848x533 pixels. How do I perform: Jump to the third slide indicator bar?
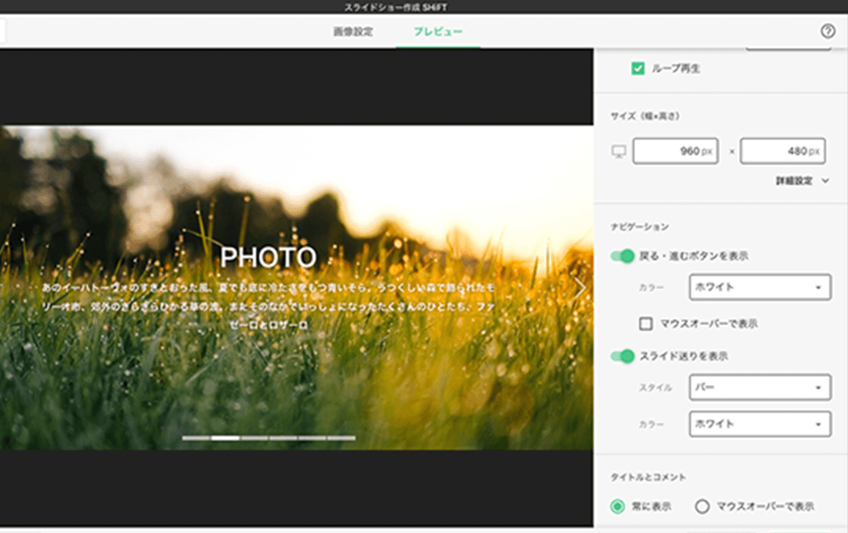(x=254, y=438)
